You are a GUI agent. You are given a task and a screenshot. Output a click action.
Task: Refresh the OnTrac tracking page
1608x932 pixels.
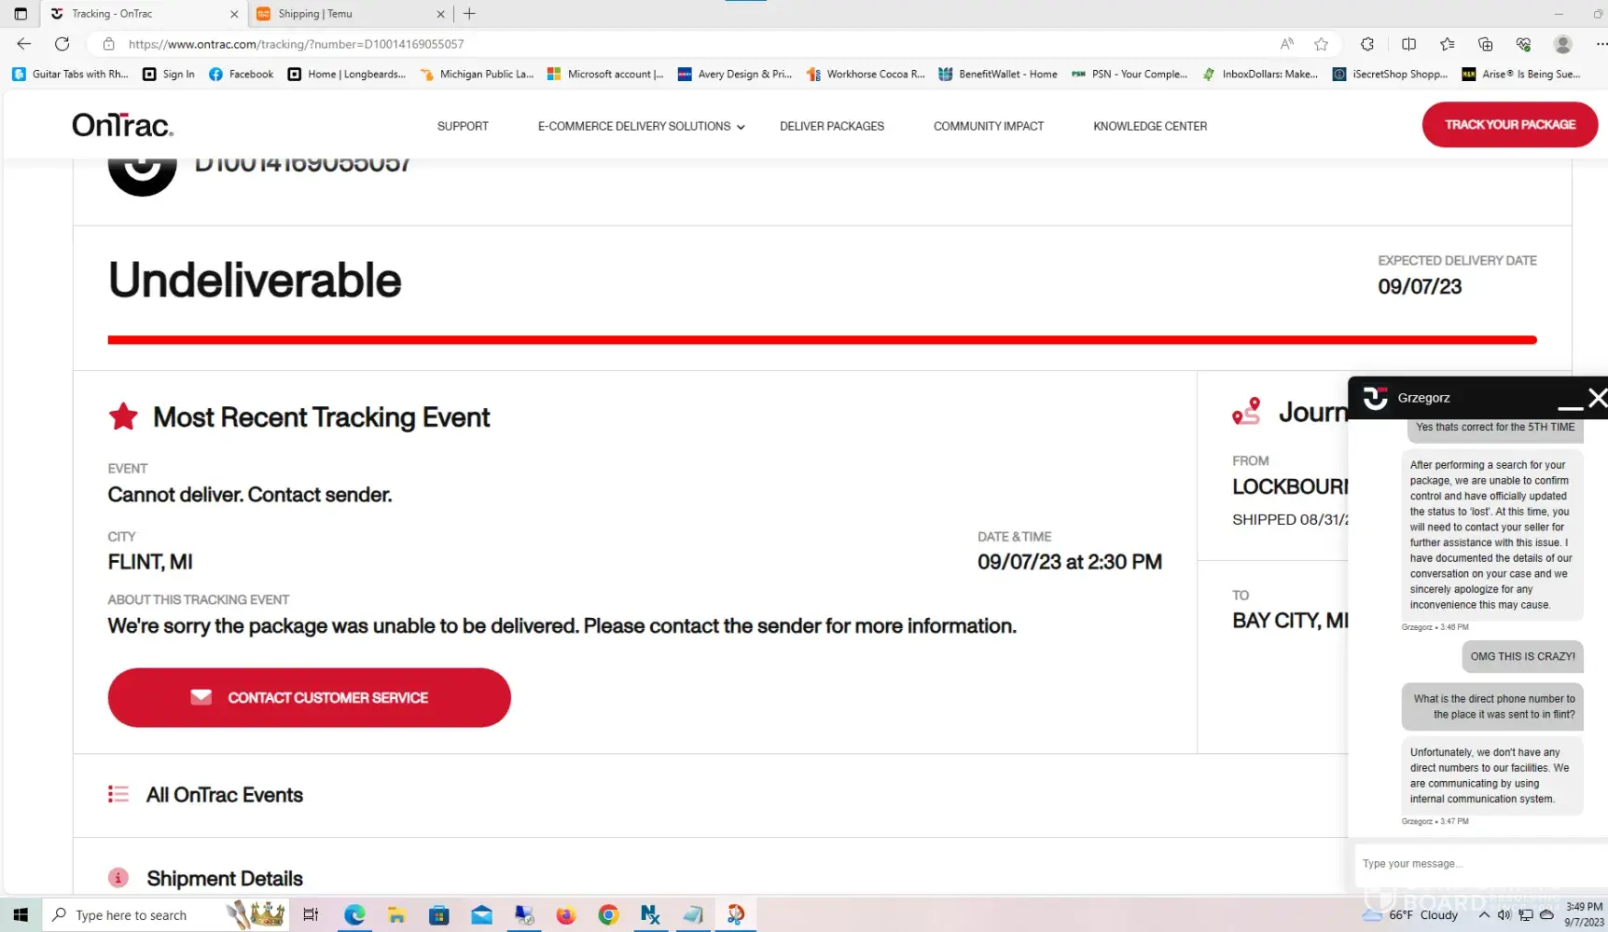pyautogui.click(x=62, y=44)
